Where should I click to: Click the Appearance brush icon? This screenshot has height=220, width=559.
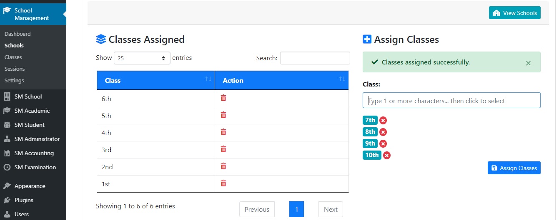pos(7,186)
